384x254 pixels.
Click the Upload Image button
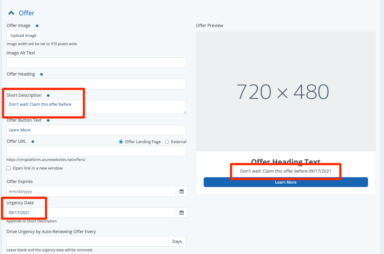pos(23,35)
